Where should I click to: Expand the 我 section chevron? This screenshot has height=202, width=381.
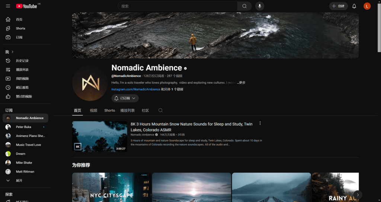(x=12, y=52)
